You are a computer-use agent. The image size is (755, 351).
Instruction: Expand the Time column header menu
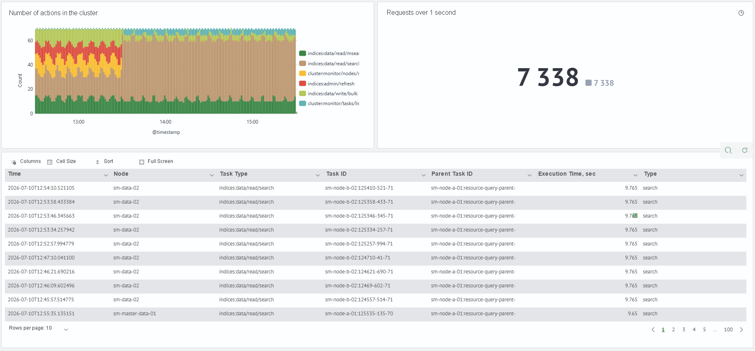pyautogui.click(x=106, y=175)
